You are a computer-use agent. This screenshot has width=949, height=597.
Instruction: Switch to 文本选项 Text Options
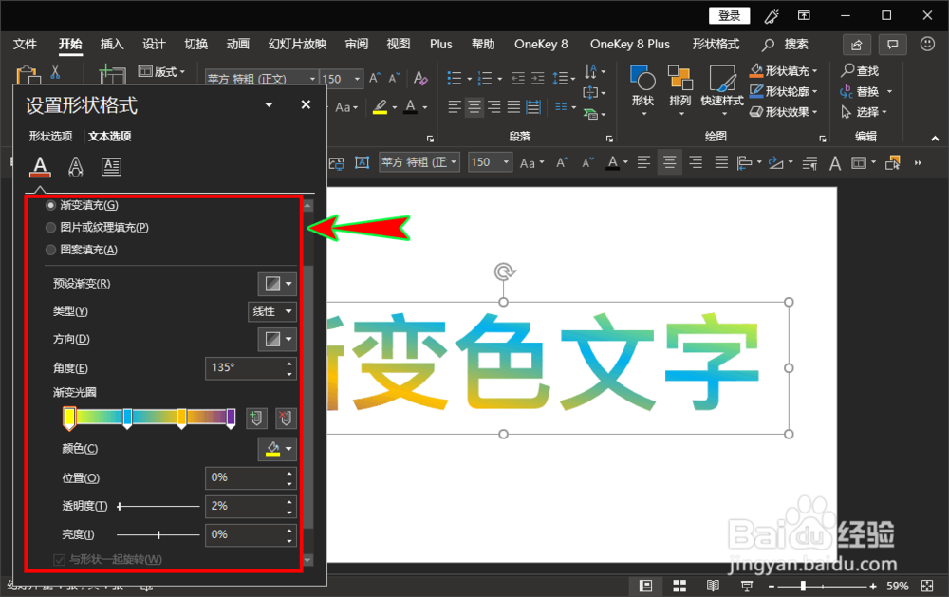[x=109, y=137]
